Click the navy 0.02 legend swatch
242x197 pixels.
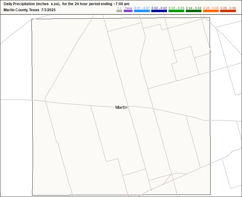coord(159,11)
